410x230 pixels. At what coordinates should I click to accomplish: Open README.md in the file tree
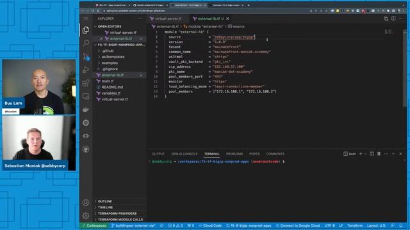[x=112, y=87]
